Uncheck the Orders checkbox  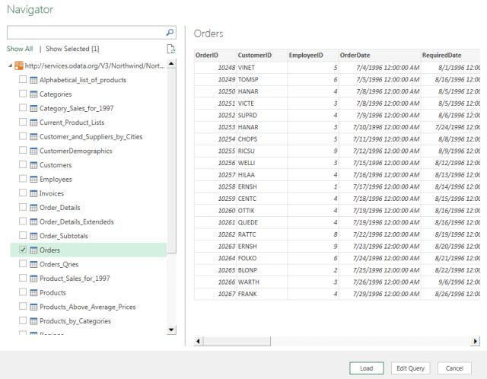[22, 250]
